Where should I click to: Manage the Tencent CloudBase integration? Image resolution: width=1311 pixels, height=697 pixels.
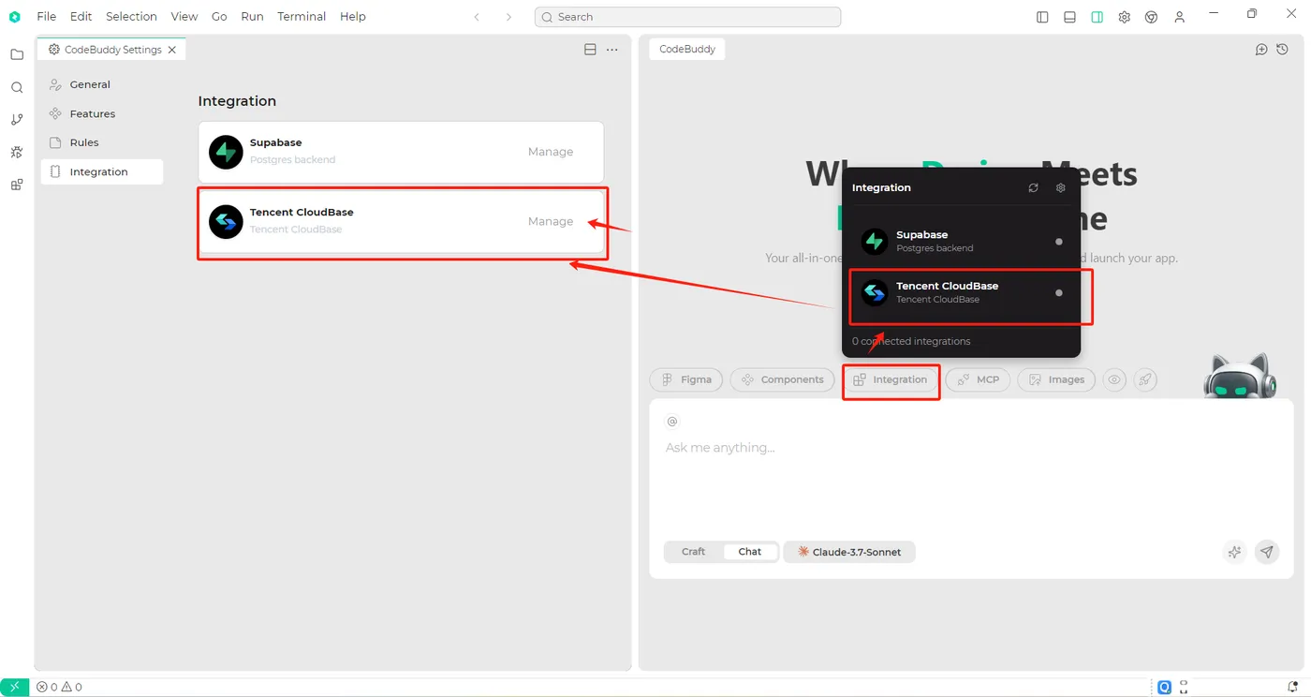point(551,222)
